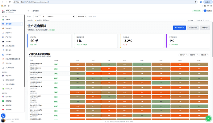
Task: Open the all bookmarks folder
Action: pyautogui.click(x=208, y=6)
